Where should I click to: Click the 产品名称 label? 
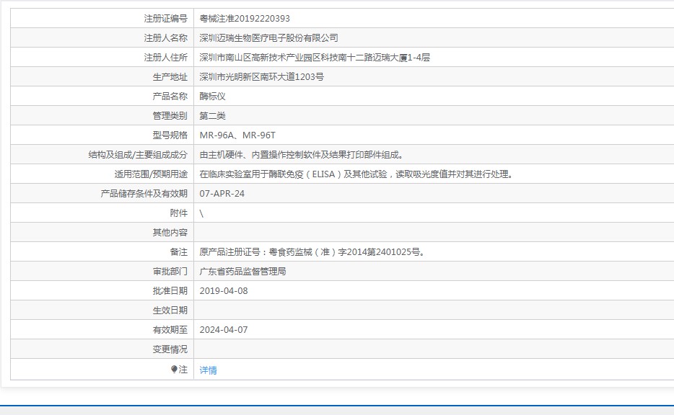[x=170, y=96]
